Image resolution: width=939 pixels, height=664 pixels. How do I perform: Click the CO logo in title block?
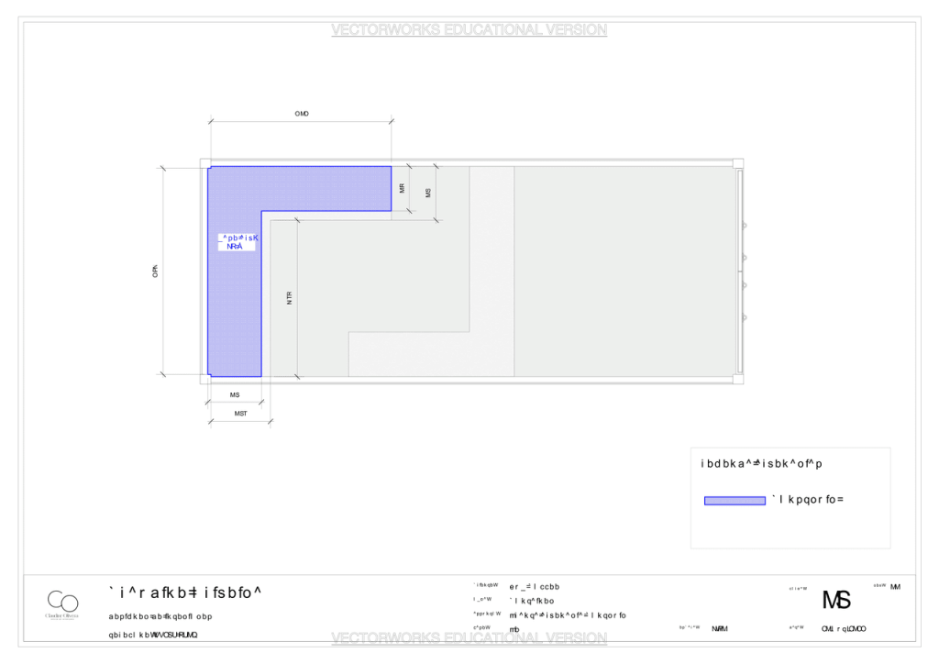(x=63, y=603)
